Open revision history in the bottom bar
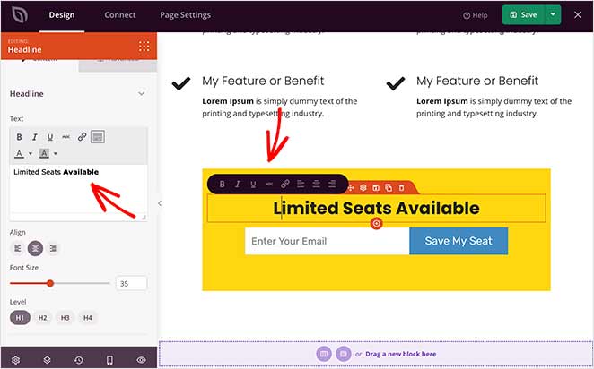Image resolution: width=594 pixels, height=369 pixels. 78,359
